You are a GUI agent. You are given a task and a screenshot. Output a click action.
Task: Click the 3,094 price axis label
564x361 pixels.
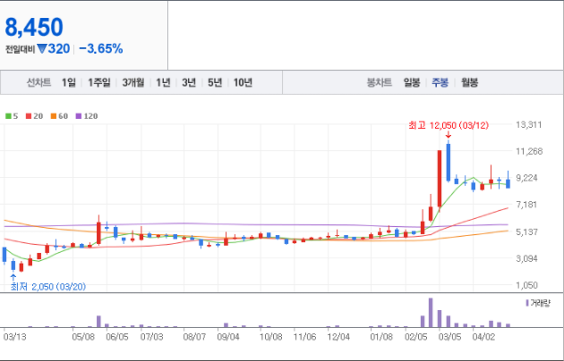coord(527,258)
